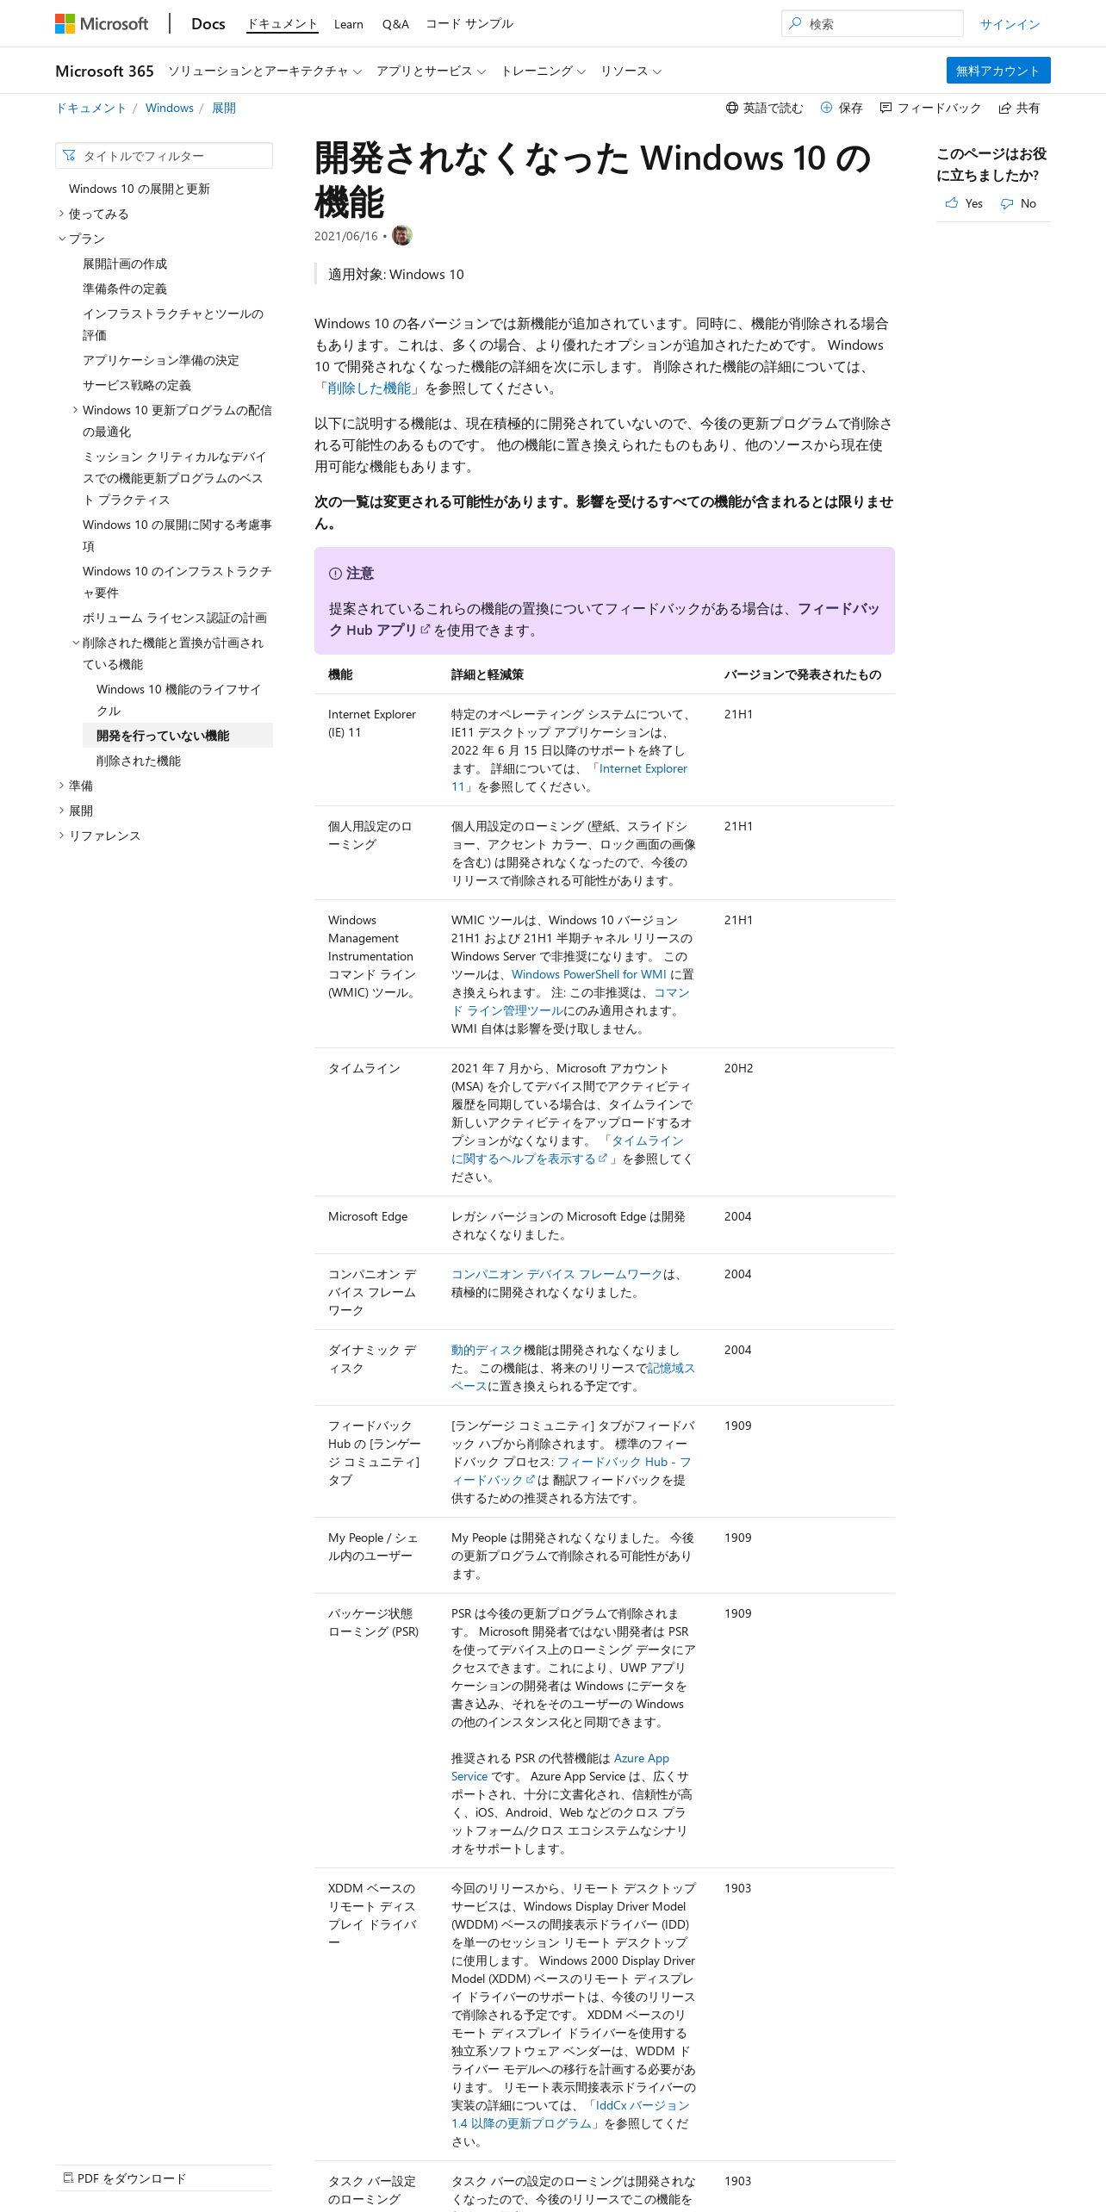This screenshot has width=1106, height=2212.
Task: Select コード サンプル in top navigation
Action: click(469, 24)
